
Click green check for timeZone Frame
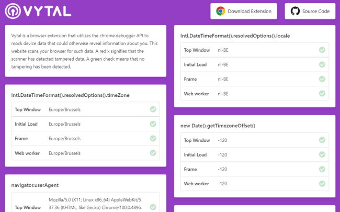click(x=153, y=138)
